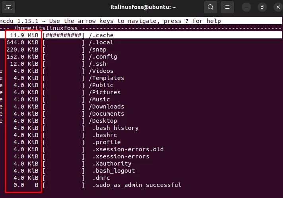Select the /Desktop directory
This screenshot has height=198, width=283.
click(103, 121)
